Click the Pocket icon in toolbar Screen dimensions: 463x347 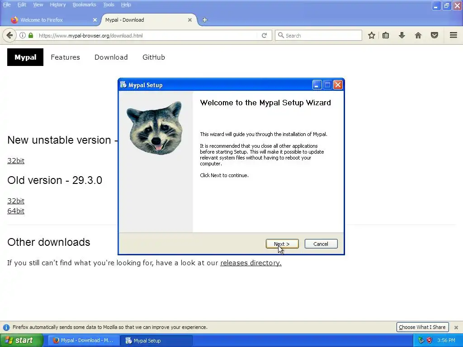coord(435,35)
